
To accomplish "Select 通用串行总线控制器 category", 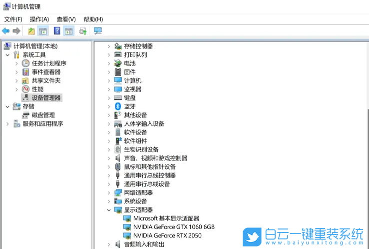I will (x=150, y=175).
